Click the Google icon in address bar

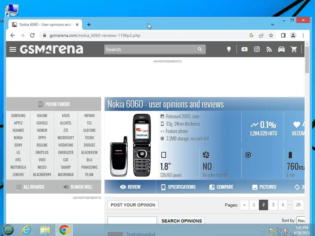(251, 36)
